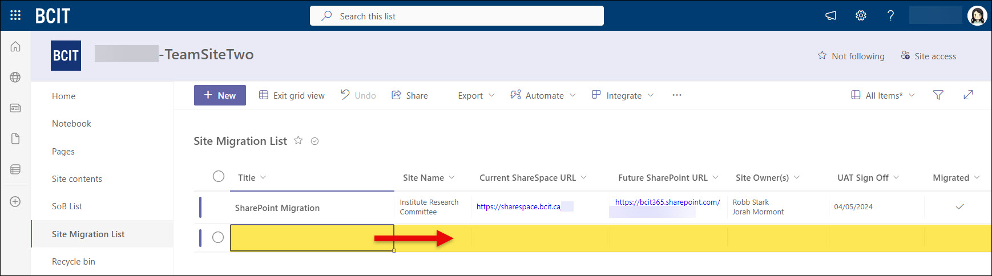This screenshot has width=992, height=276.
Task: Open the Title column header dropdown
Action: tap(252, 177)
